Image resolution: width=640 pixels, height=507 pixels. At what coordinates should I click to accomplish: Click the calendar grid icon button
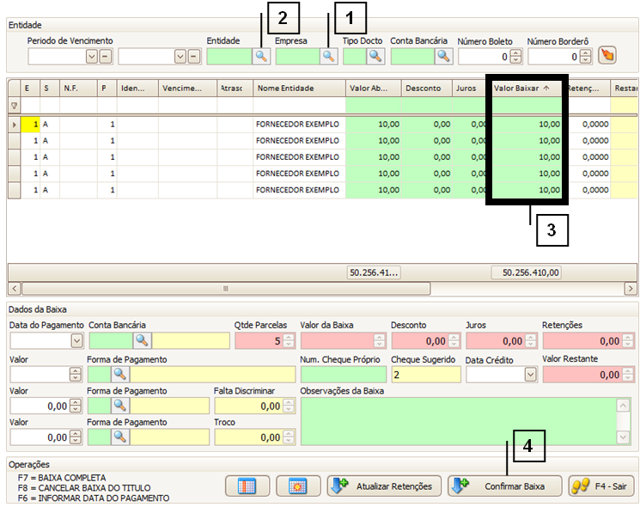point(298,486)
